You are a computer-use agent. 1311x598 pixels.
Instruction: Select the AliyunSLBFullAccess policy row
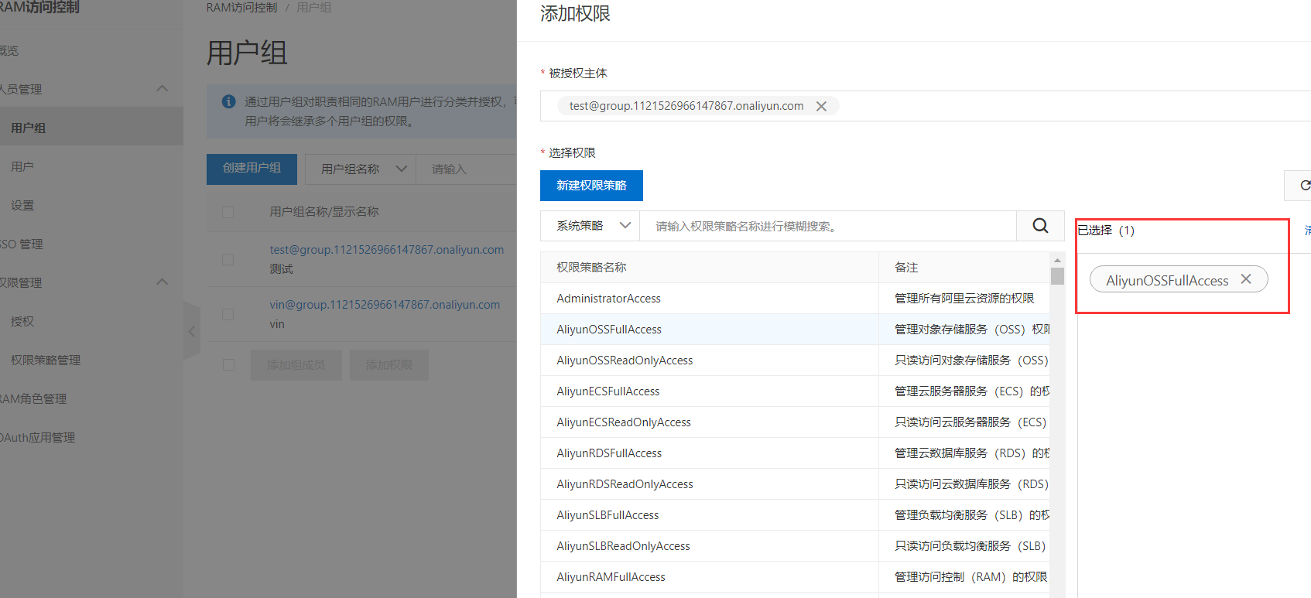pos(795,515)
